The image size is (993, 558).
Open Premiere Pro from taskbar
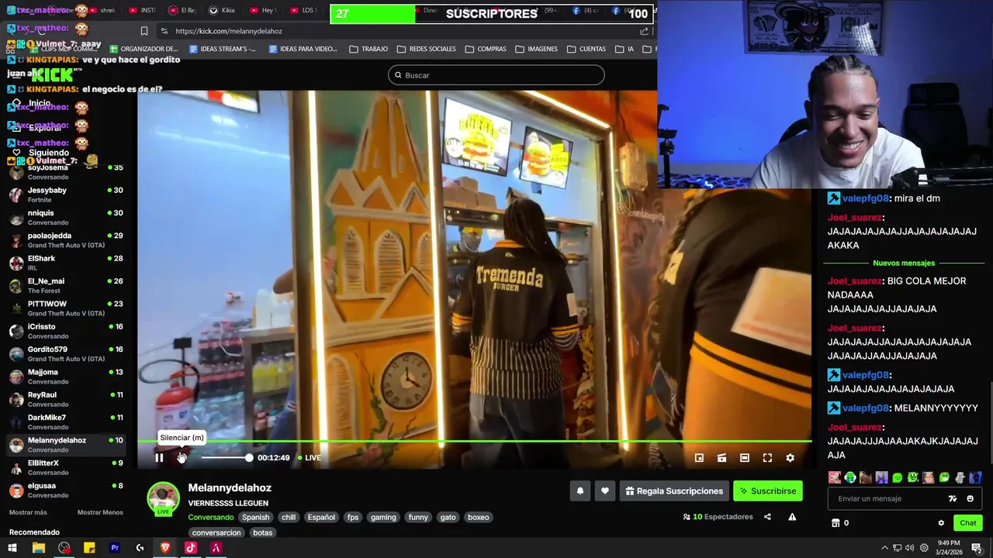(x=115, y=548)
